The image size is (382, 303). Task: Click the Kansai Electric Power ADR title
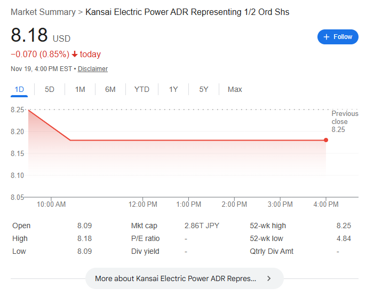pos(187,12)
